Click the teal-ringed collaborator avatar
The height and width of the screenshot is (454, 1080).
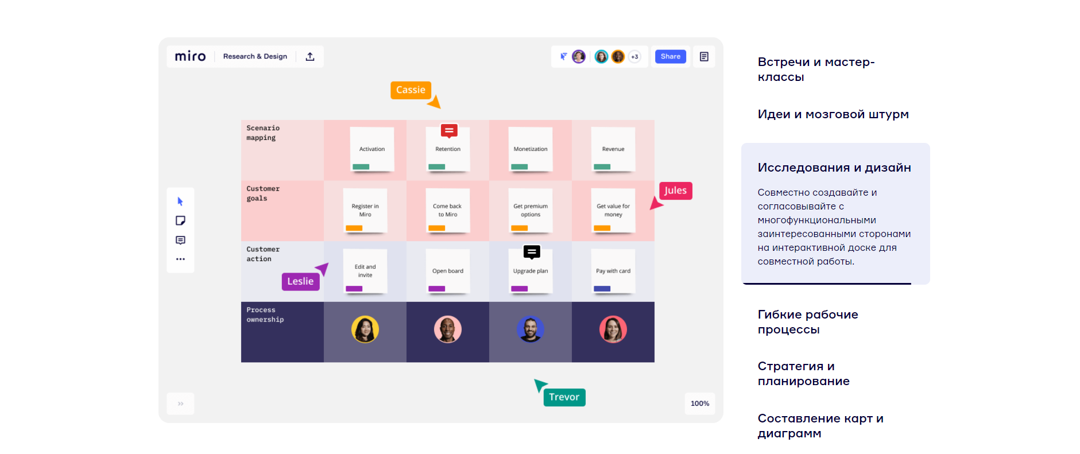[601, 56]
